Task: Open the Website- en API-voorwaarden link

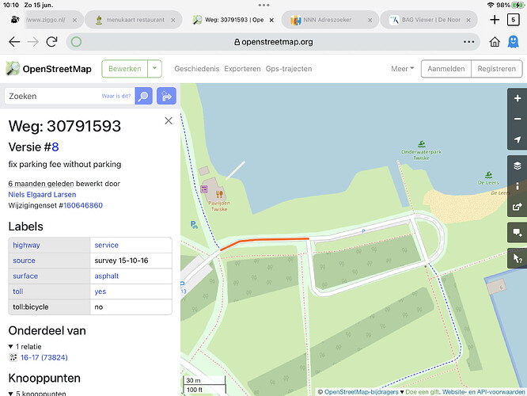Action: (x=483, y=392)
